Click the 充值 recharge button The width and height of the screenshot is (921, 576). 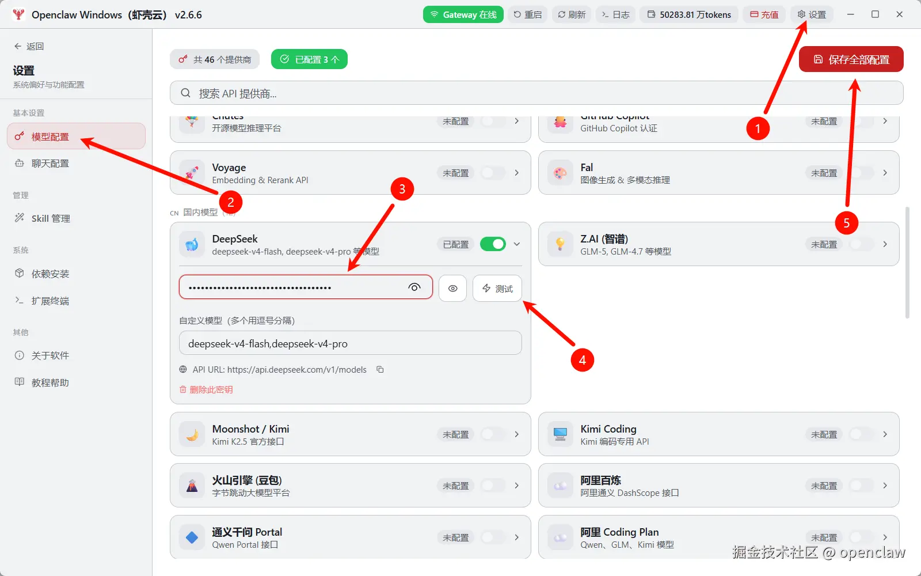point(764,14)
